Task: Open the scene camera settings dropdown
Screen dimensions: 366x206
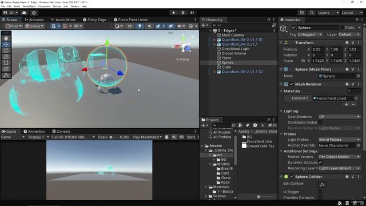Action: tap(181, 26)
